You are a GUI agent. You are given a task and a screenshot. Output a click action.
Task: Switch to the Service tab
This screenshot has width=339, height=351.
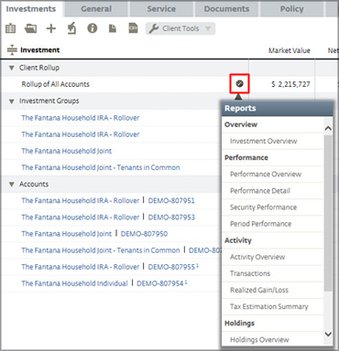pos(161,9)
